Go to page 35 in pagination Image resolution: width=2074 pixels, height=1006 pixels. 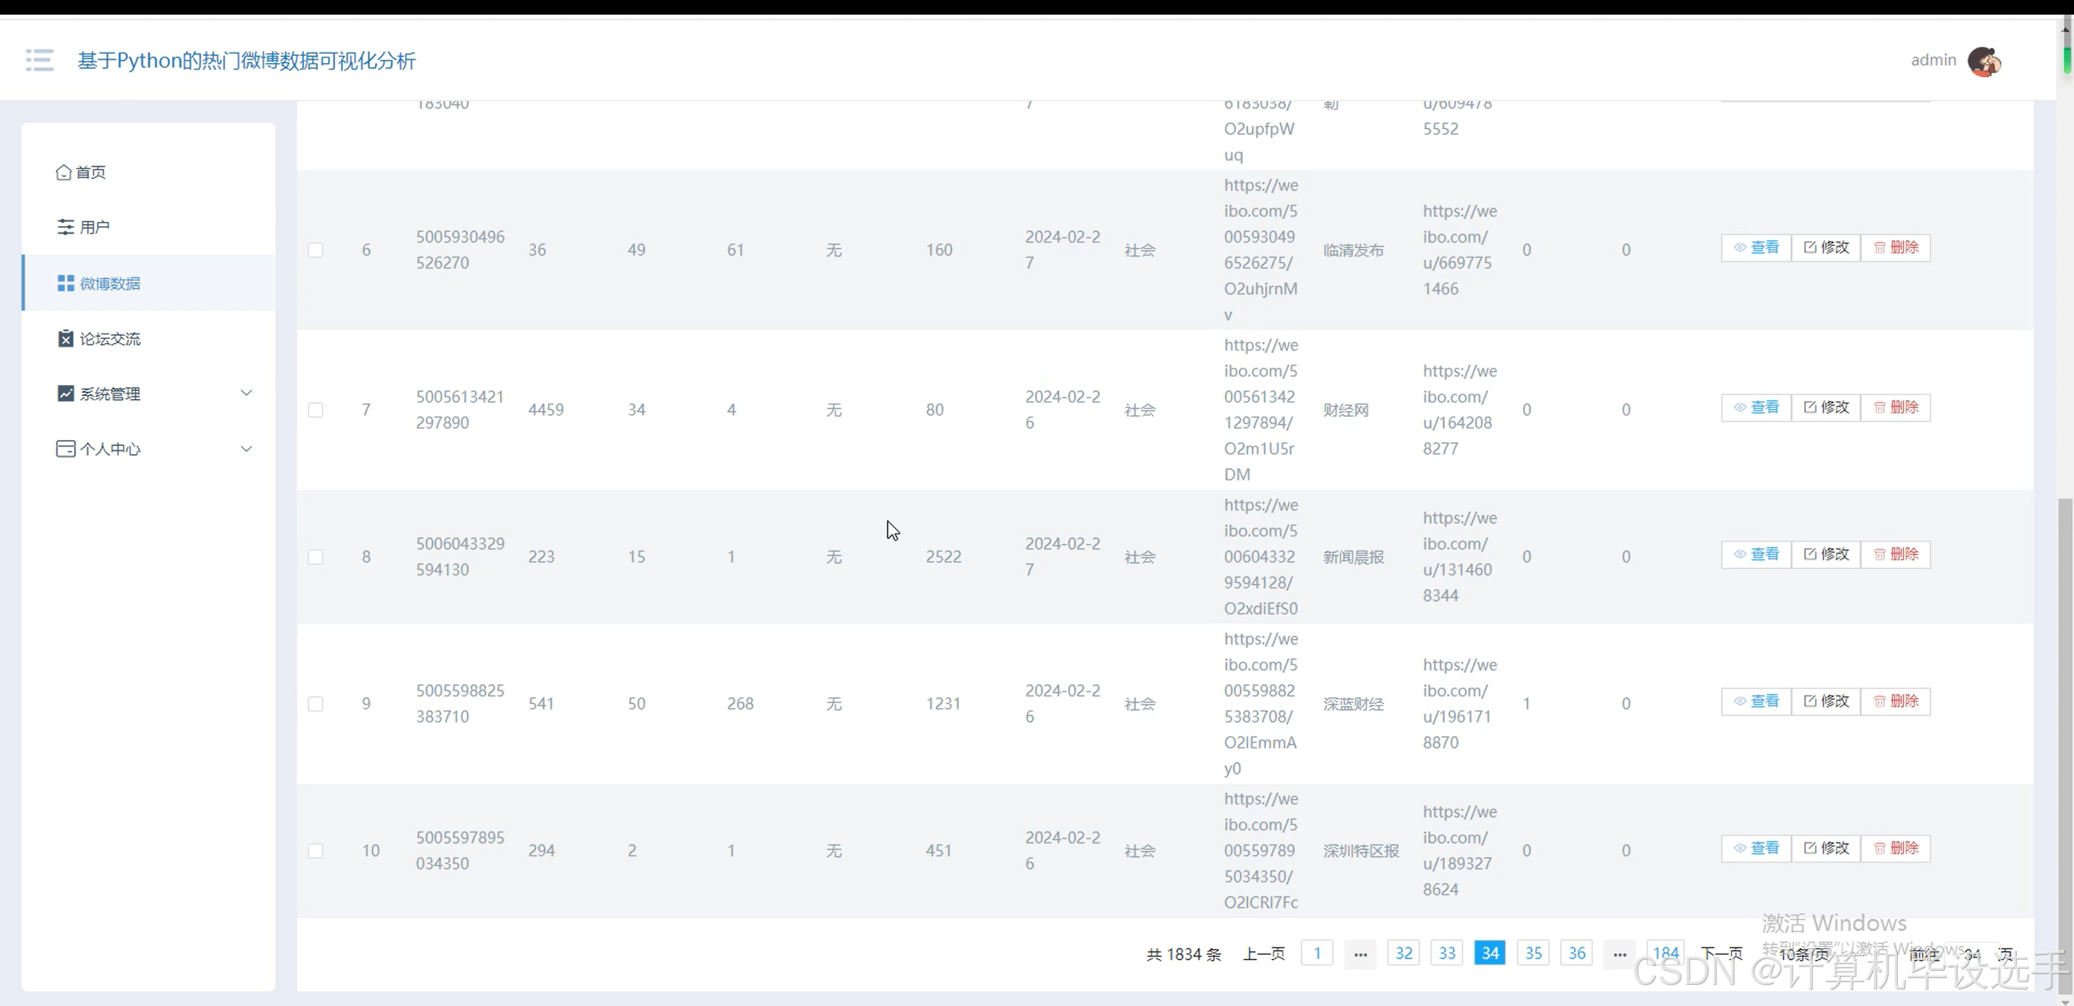(1533, 953)
